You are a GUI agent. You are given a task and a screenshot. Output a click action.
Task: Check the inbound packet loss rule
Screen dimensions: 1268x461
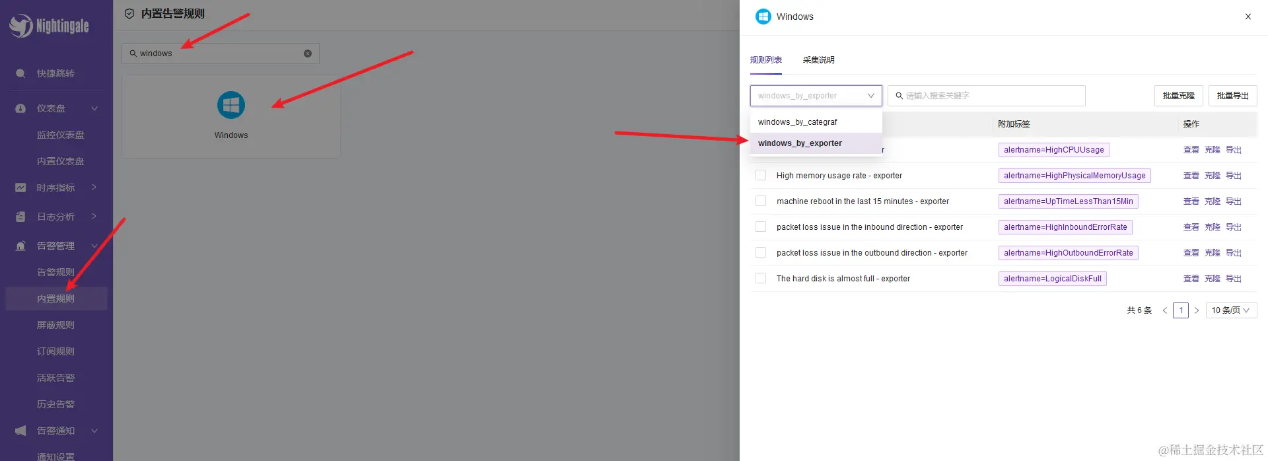(x=761, y=227)
